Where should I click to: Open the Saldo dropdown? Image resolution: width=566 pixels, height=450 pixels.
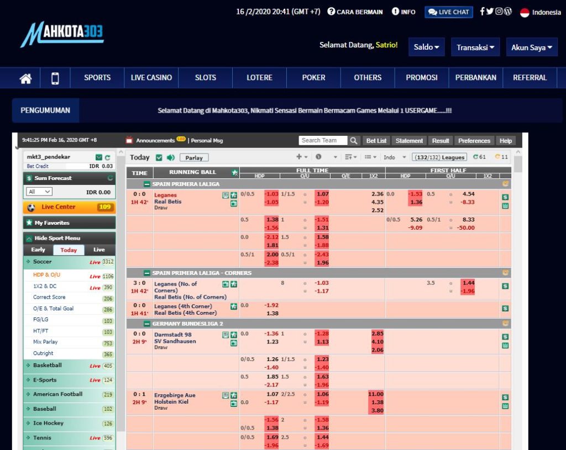(x=426, y=47)
